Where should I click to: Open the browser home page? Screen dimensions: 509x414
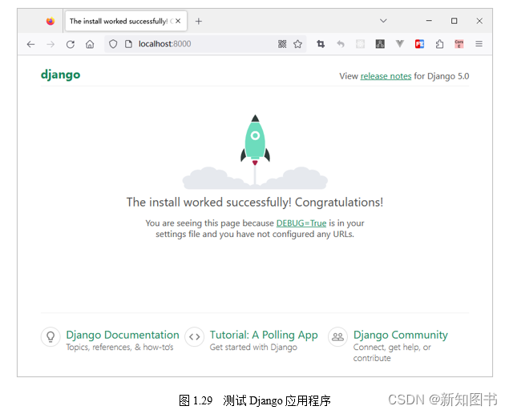click(90, 44)
